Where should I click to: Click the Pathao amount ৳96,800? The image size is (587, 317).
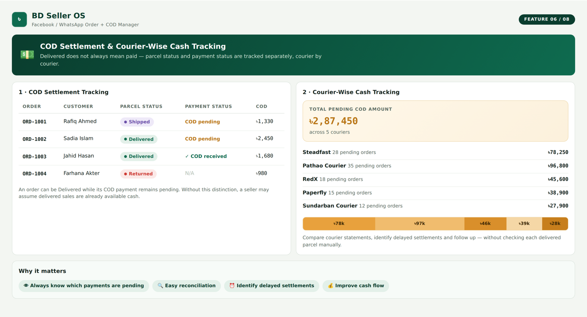558,166
